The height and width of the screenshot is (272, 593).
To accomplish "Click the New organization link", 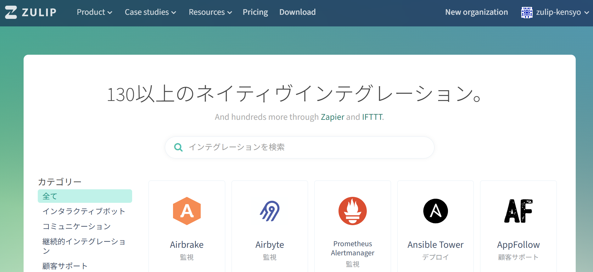I will pos(476,12).
